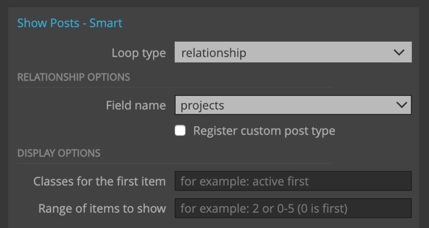Click the white checkbox square below Field name
429x228 pixels.
tap(180, 131)
